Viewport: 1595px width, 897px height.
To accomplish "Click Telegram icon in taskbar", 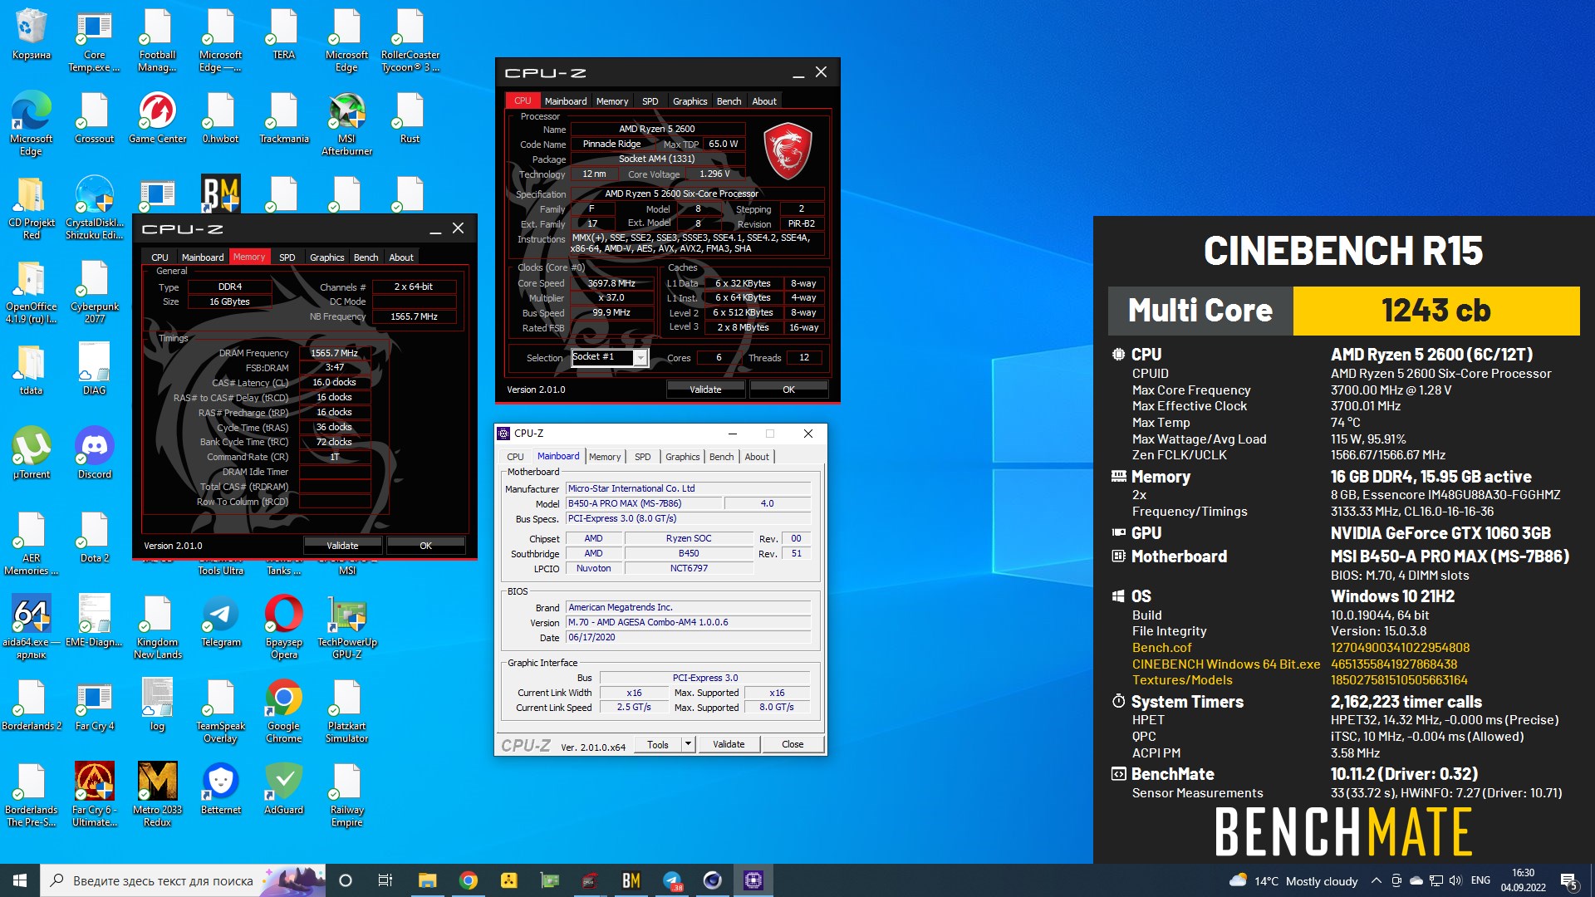I will (x=672, y=880).
